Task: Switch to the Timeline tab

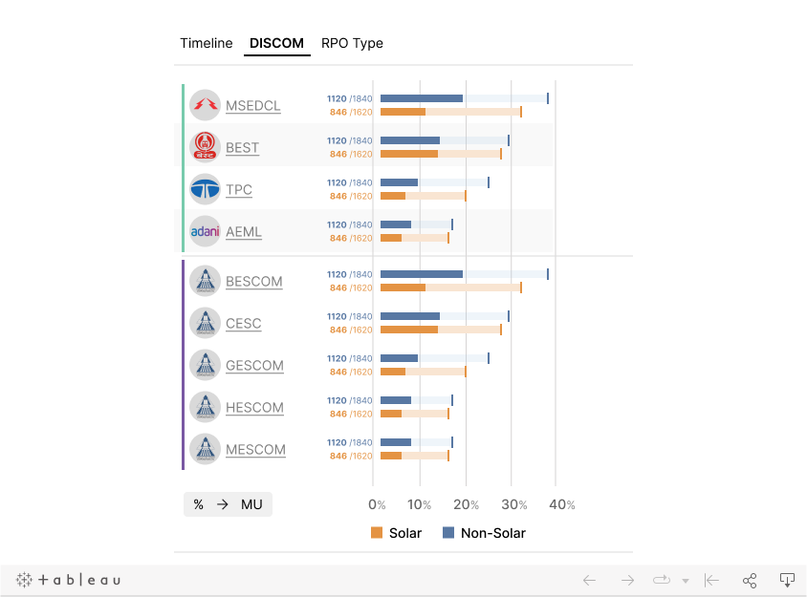Action: point(207,43)
